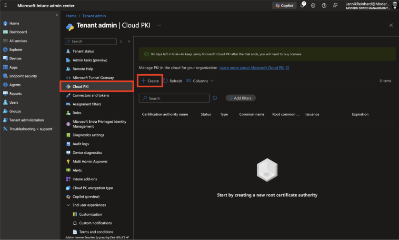
Task: Close the Cloud PKI blade
Action: pyautogui.click(x=391, y=25)
